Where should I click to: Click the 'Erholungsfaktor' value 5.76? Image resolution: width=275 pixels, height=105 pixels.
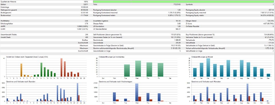pyautogui.click(x=87, y=24)
